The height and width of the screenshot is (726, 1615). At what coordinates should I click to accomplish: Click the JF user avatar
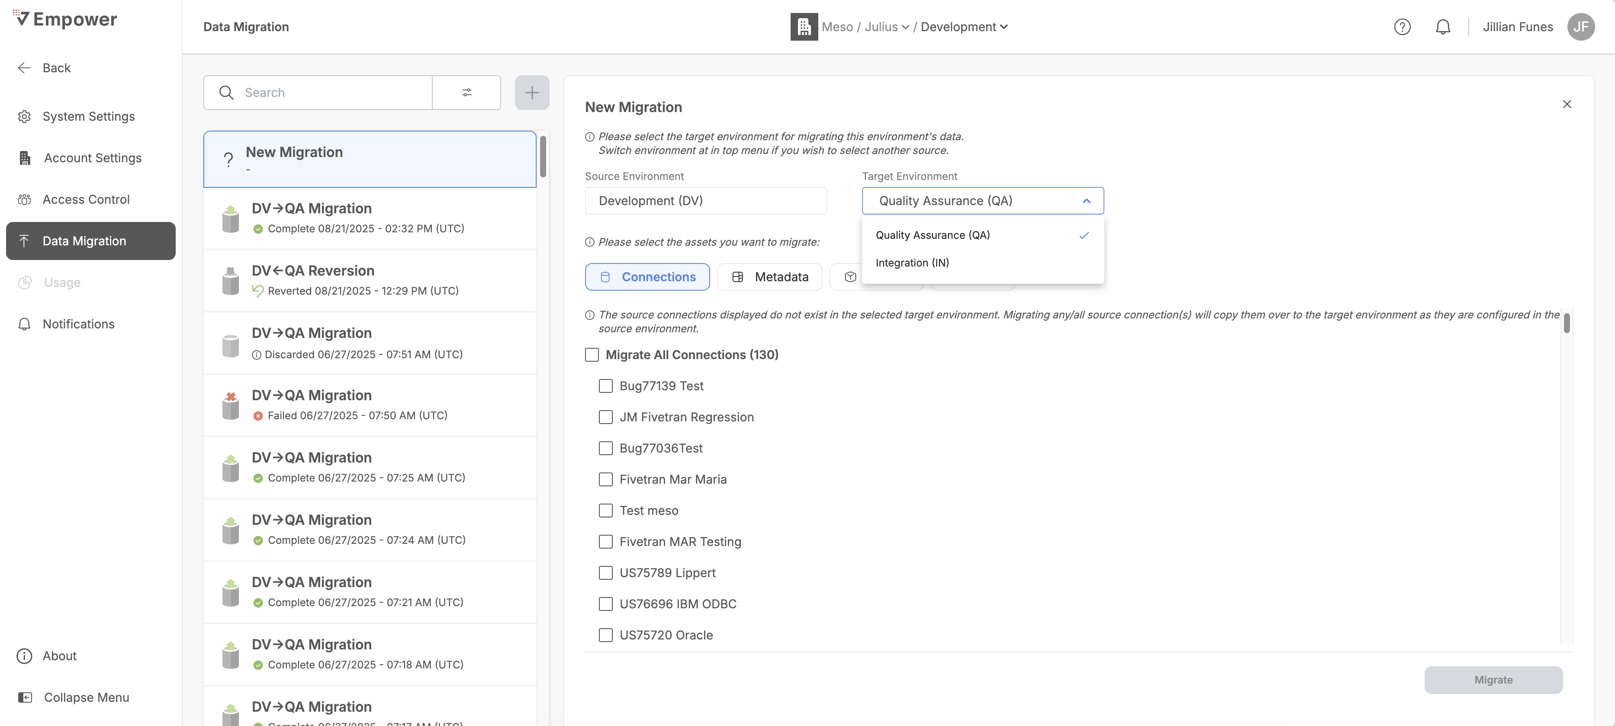pos(1580,27)
